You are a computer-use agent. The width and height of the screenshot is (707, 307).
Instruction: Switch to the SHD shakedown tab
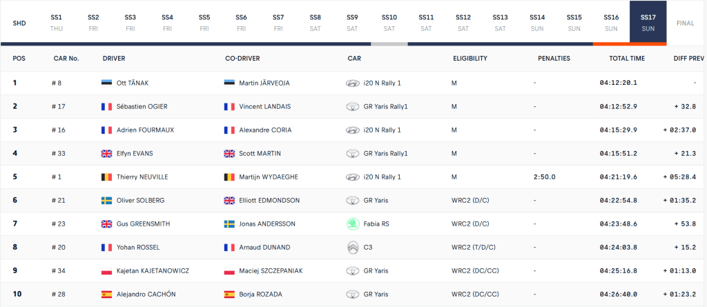click(19, 23)
